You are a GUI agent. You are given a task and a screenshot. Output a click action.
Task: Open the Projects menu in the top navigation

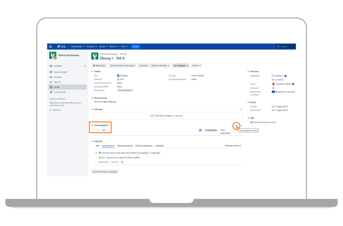coord(92,47)
